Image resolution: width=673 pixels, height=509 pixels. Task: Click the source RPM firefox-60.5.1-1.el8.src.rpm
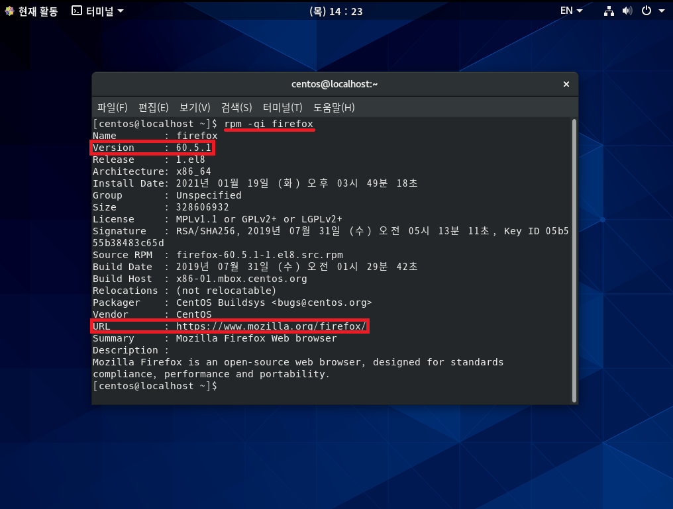click(259, 255)
